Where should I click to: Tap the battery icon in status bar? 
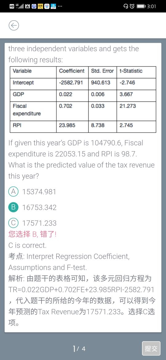[x=141, y=6]
